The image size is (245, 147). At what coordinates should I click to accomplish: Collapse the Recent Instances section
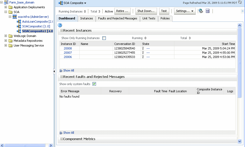pyautogui.click(x=62, y=31)
